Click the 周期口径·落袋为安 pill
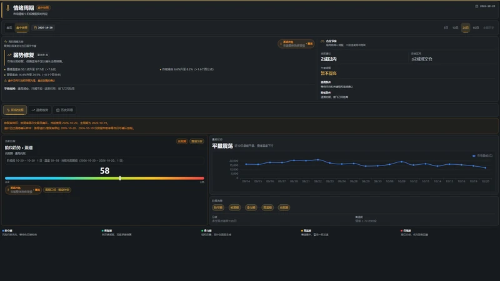This screenshot has height=281, width=500. pyautogui.click(x=57, y=190)
